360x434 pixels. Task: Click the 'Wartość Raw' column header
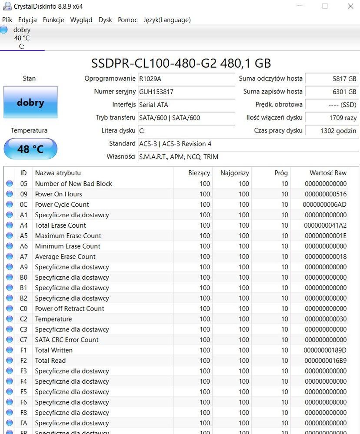(328, 173)
